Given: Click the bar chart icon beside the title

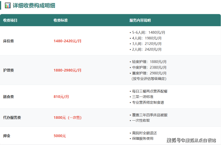Looking at the screenshot, I should tap(8, 6).
